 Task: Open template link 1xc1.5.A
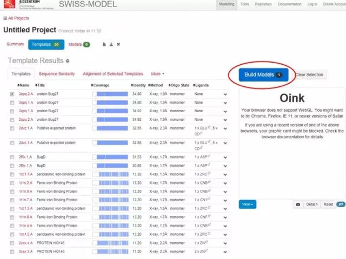pos(26,234)
